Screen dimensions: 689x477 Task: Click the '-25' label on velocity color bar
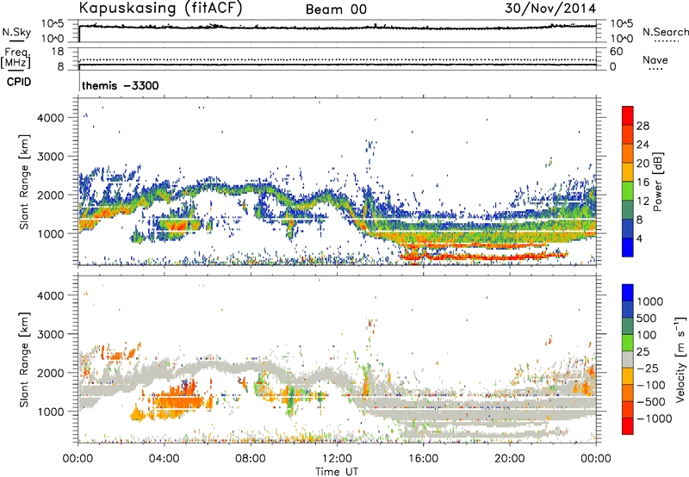click(648, 369)
